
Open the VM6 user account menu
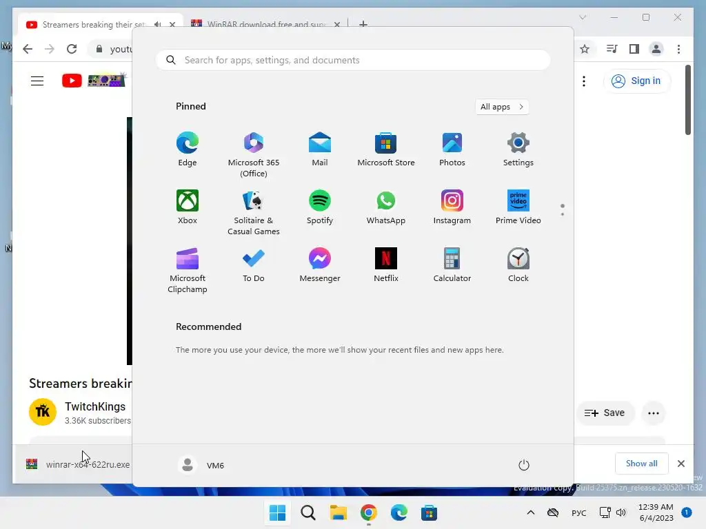pyautogui.click(x=201, y=465)
